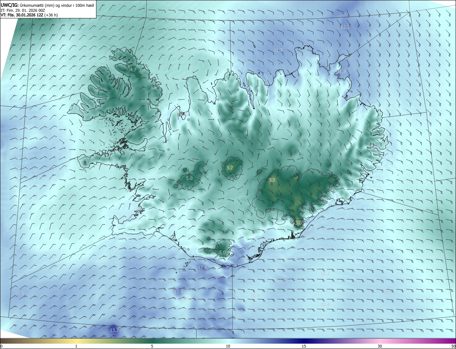Viewport: 456px width, 349px height.
Task: Click the 11.5 value over the sea
Action: [x=19, y=293]
